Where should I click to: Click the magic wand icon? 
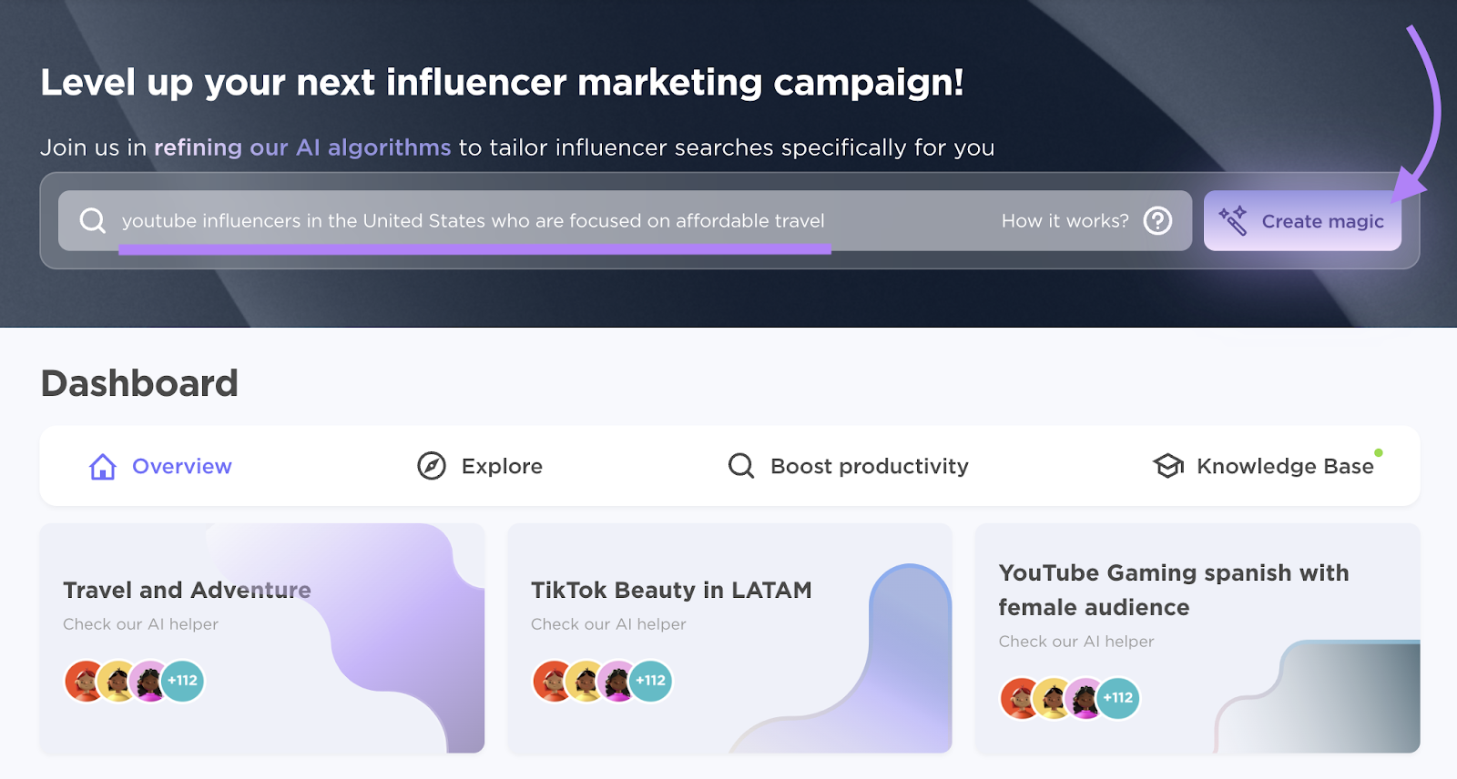1233,220
